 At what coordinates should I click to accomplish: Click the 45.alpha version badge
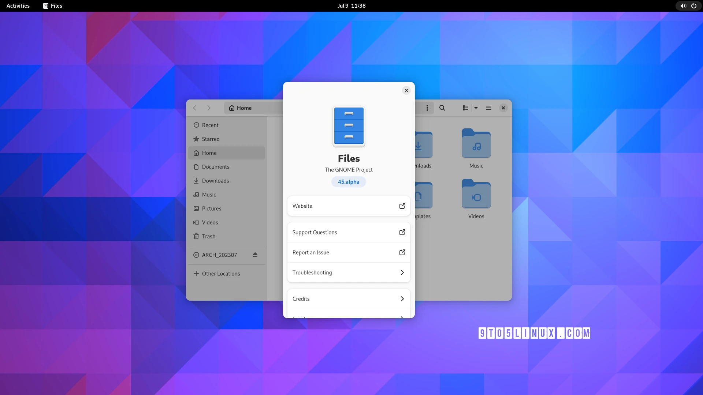349,182
